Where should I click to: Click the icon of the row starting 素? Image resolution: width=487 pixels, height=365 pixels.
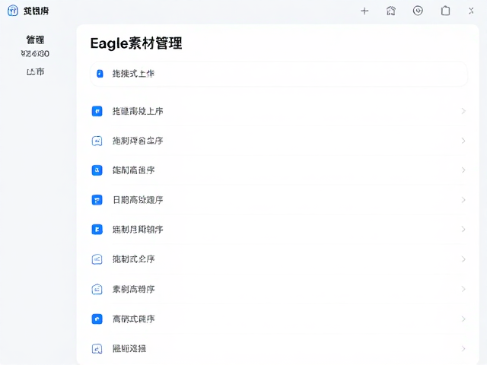point(97,289)
